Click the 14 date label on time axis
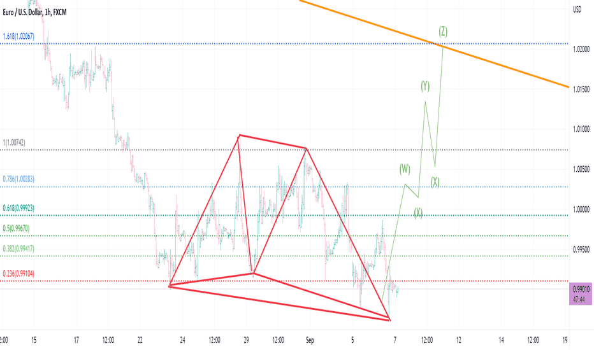Screen dimensions: 594x350 click(501, 340)
